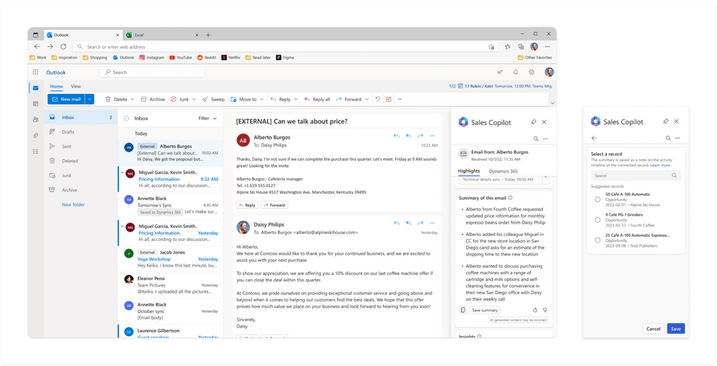This screenshot has height=366, width=717.
Task: Click Reply button under Alberto's message
Action: (246, 205)
